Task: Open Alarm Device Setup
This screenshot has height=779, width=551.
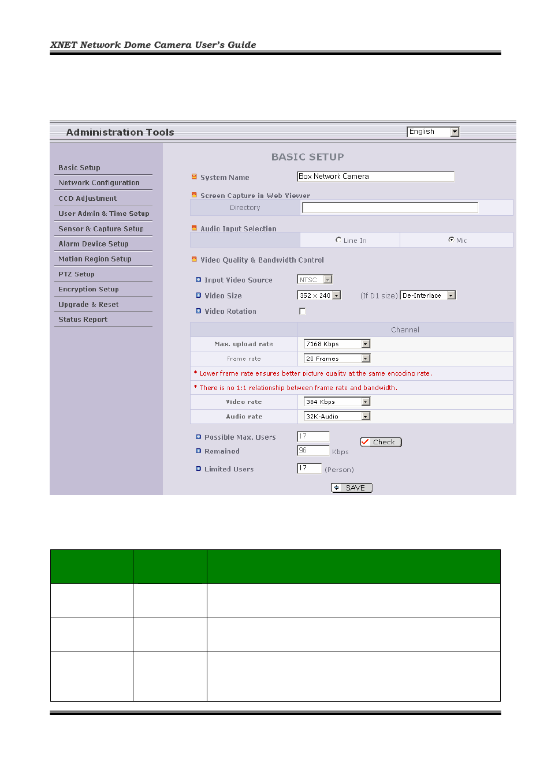Action: coord(93,244)
